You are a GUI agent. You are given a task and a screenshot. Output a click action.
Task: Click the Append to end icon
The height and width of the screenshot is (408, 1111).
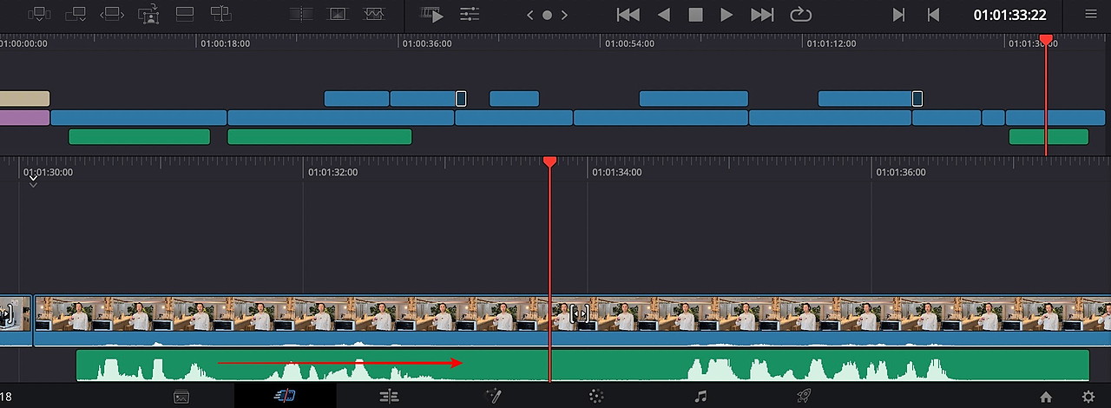[76, 14]
